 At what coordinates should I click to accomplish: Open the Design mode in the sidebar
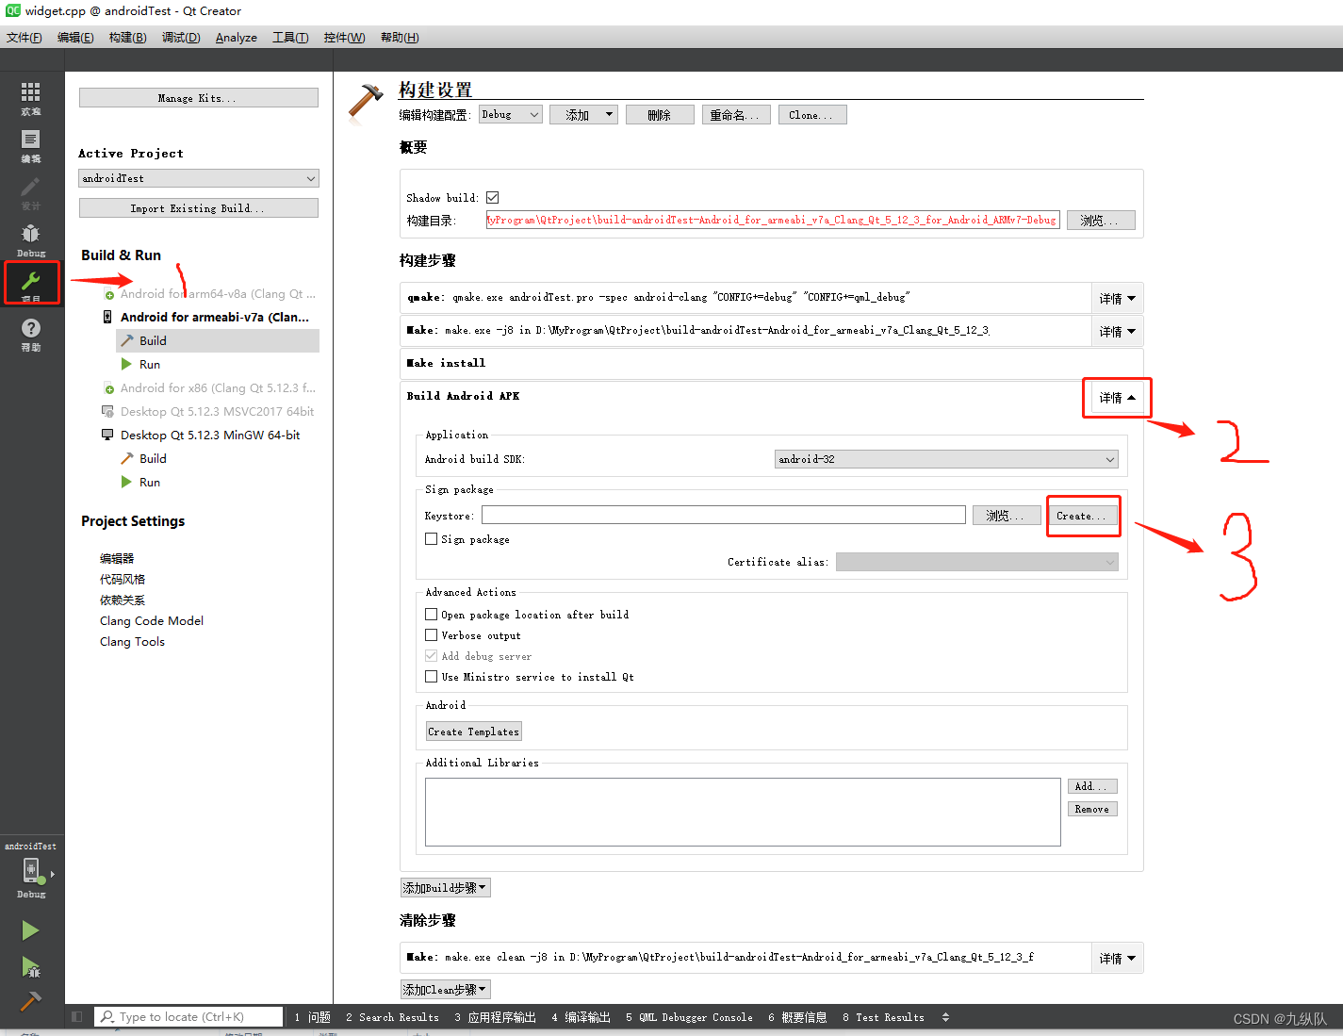31,192
